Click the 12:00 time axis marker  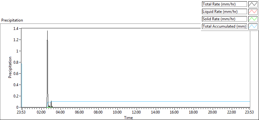[136, 112]
